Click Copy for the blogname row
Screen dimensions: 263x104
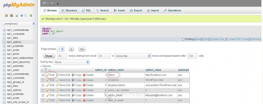tap(77, 80)
